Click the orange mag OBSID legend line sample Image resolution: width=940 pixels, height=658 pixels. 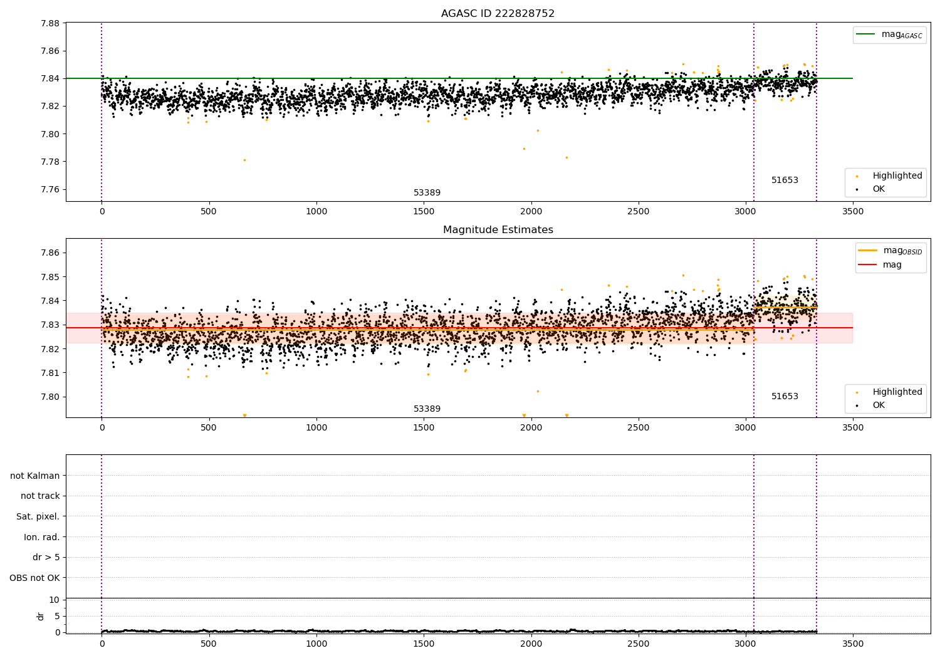(x=867, y=251)
